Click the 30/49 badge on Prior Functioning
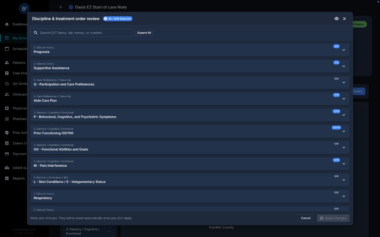 336,127
